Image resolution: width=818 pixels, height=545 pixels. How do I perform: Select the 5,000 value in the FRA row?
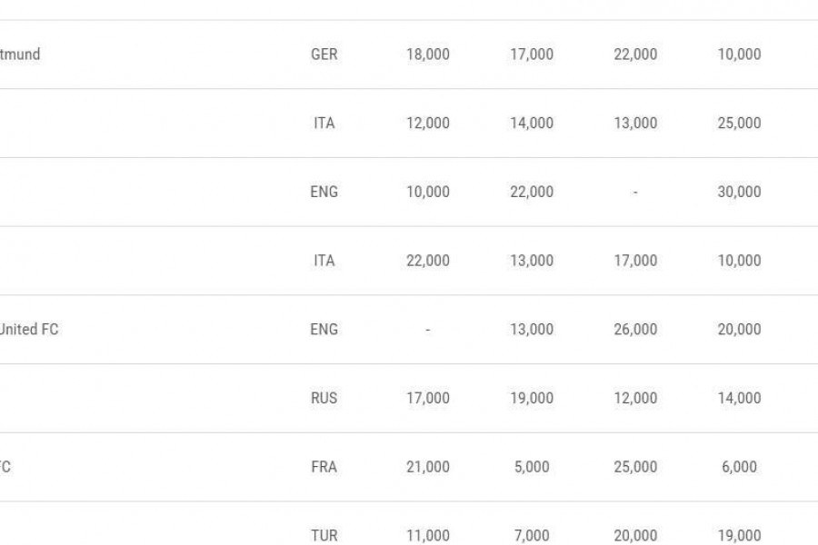pyautogui.click(x=532, y=467)
